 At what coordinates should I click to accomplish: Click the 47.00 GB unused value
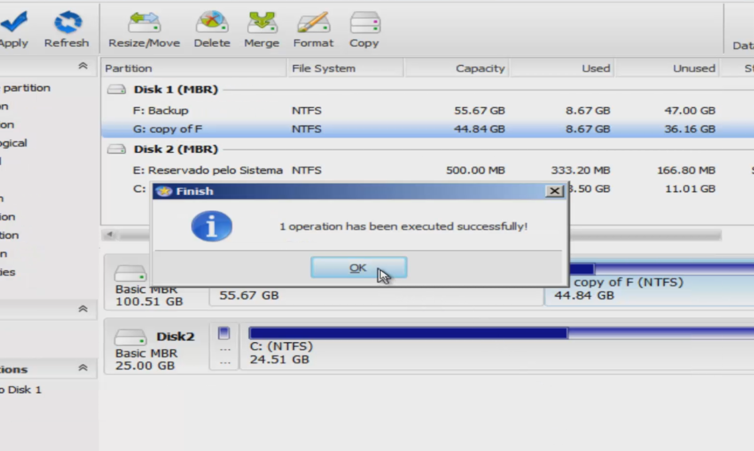pyautogui.click(x=689, y=110)
